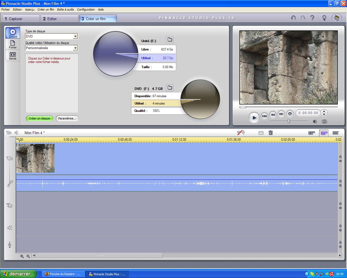Open folder browser for DVD (F:)
Viewport: 347px width, 278px height.
[170, 88]
